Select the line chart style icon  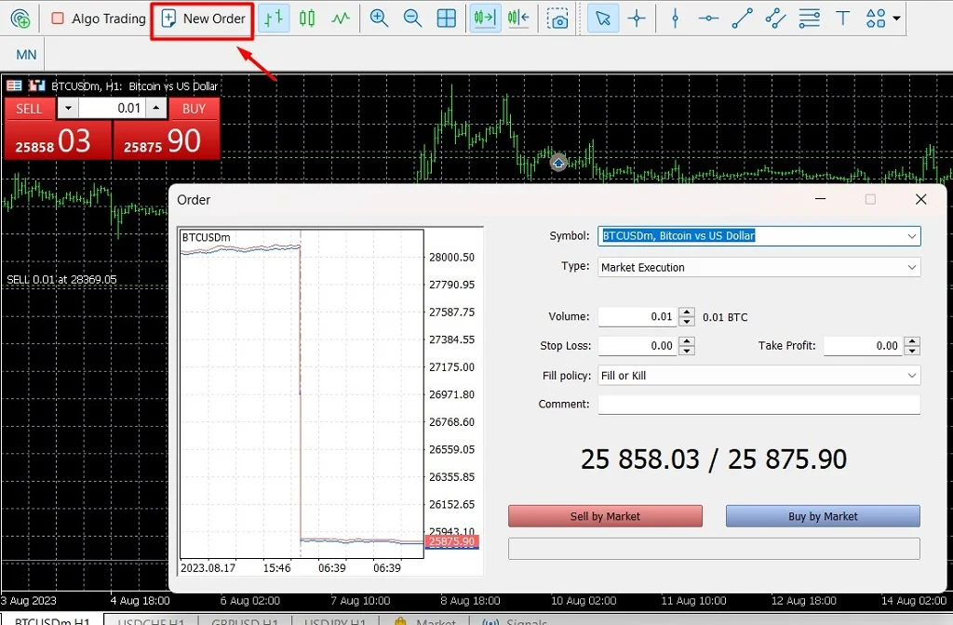[342, 18]
